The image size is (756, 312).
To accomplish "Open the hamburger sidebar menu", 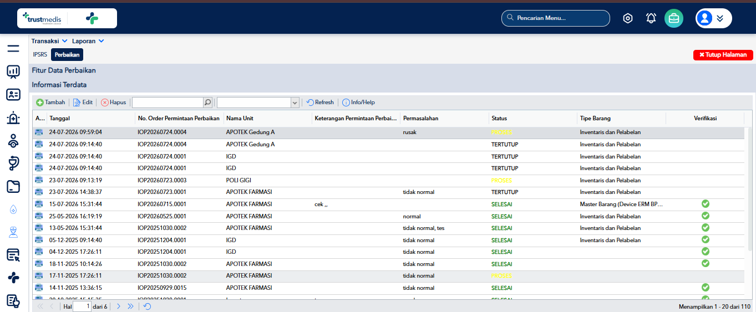I will pyautogui.click(x=13, y=49).
